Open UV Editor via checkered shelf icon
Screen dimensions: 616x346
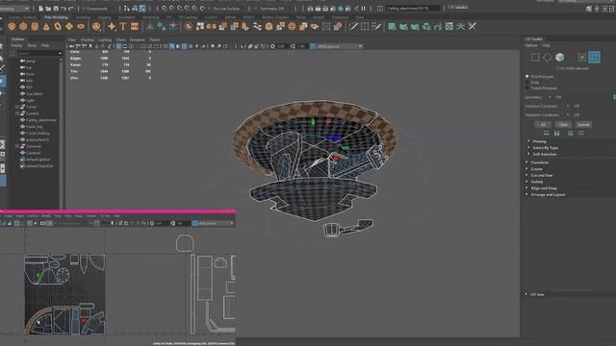449,26
